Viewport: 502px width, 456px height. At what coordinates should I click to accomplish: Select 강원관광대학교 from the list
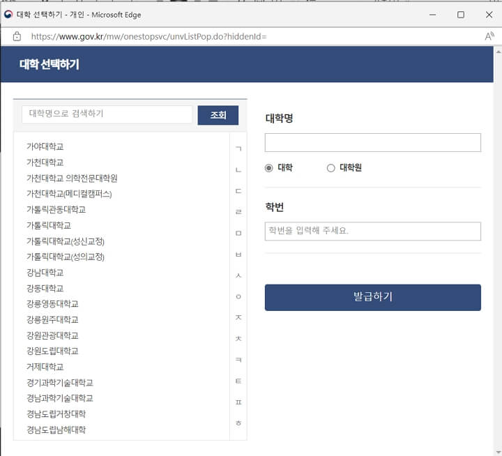point(52,335)
